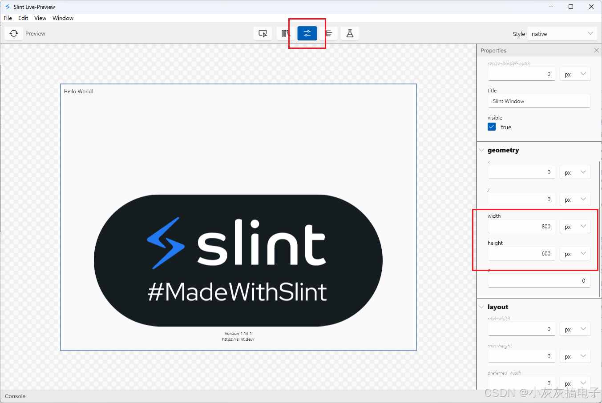The height and width of the screenshot is (403, 602).
Task: Activate the element selection mode tool
Action: point(263,33)
